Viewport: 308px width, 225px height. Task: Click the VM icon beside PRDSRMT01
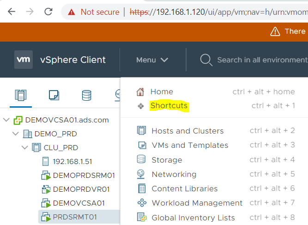pos(46,217)
